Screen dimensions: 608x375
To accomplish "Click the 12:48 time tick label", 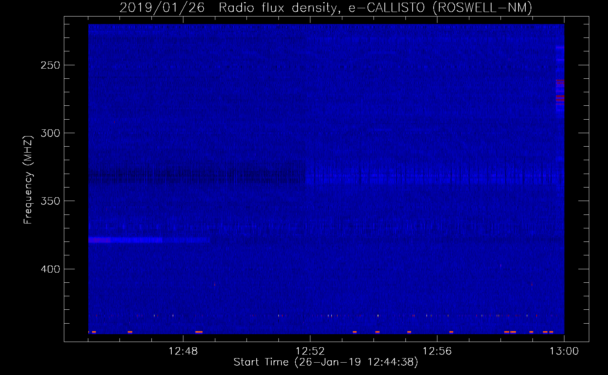I will click(183, 351).
